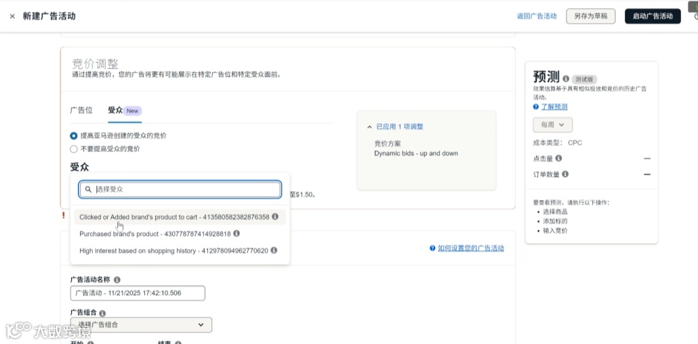Select 不要提高受众的竞价 radio option
698x344 pixels.
point(73,149)
